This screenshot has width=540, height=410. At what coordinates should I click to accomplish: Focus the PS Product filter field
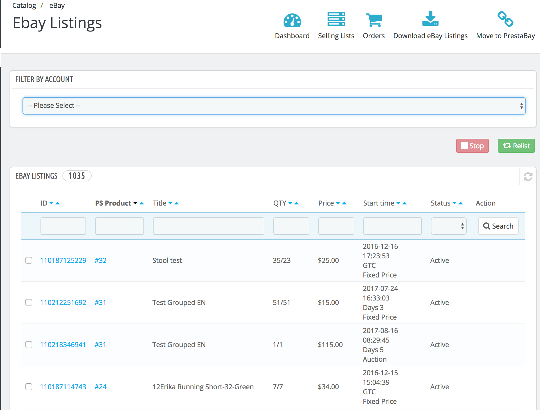120,226
